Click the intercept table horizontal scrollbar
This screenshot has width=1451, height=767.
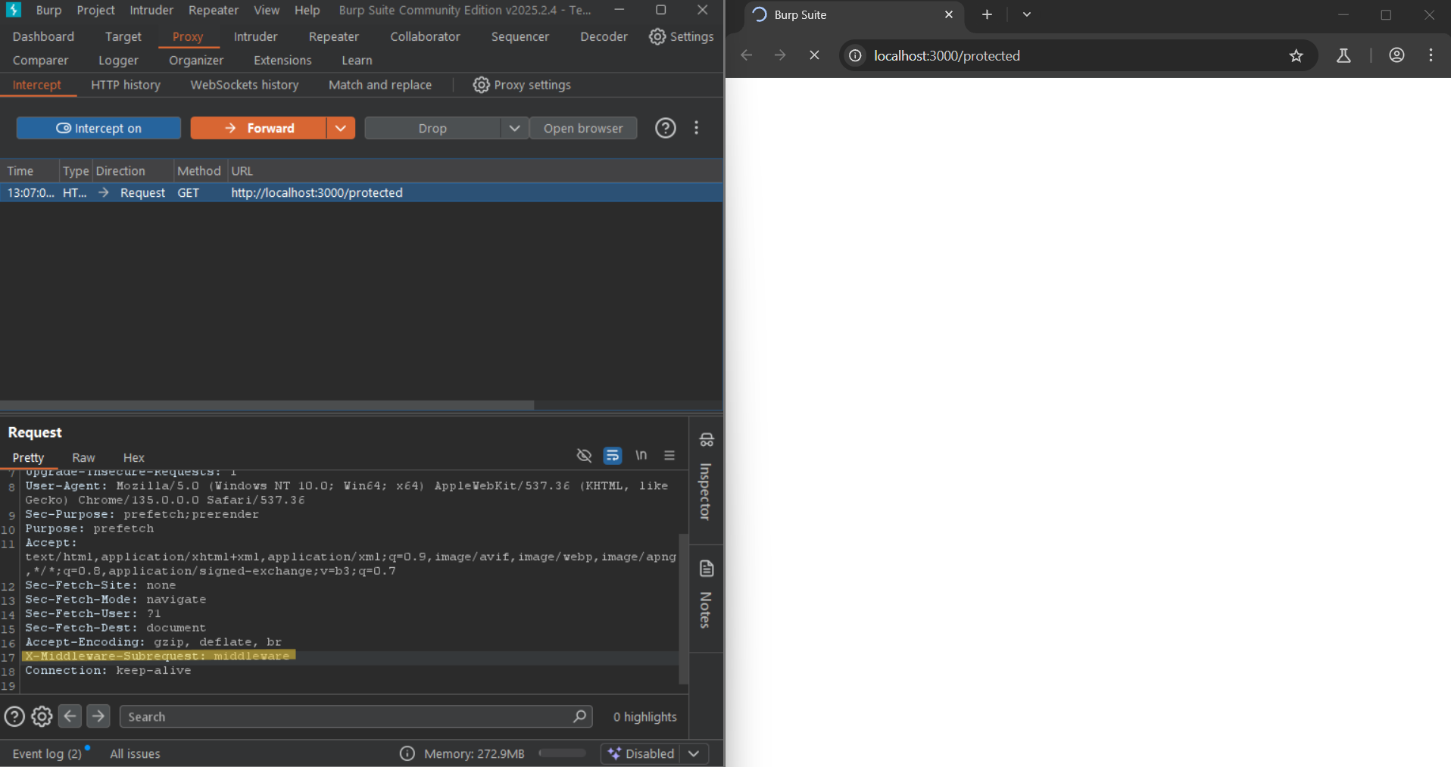267,405
